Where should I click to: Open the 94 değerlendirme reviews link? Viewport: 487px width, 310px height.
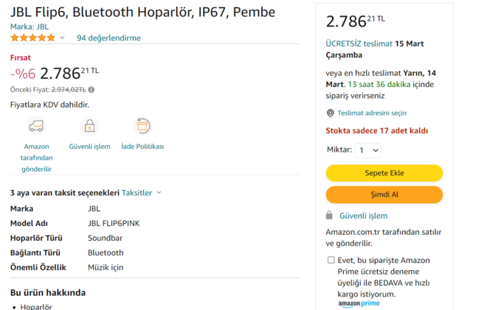pos(108,38)
